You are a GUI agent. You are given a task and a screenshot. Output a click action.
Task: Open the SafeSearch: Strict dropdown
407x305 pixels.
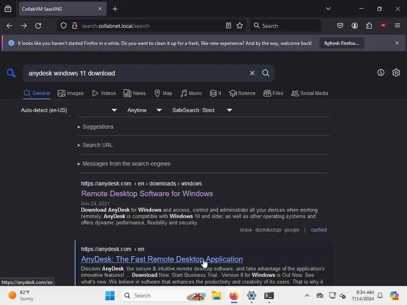202,110
